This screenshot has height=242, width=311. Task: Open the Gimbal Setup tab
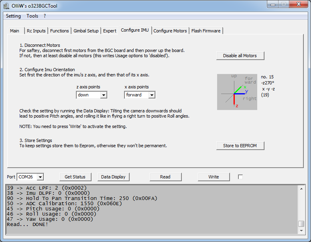click(x=86, y=31)
